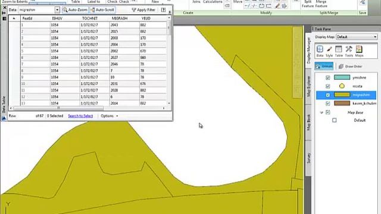Select MIGRASH cell with value 2046

point(124,64)
